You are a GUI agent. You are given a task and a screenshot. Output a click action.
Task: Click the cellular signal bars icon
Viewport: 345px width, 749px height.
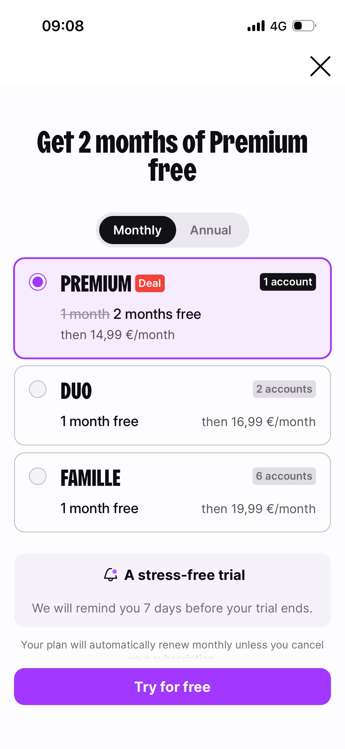click(x=255, y=26)
